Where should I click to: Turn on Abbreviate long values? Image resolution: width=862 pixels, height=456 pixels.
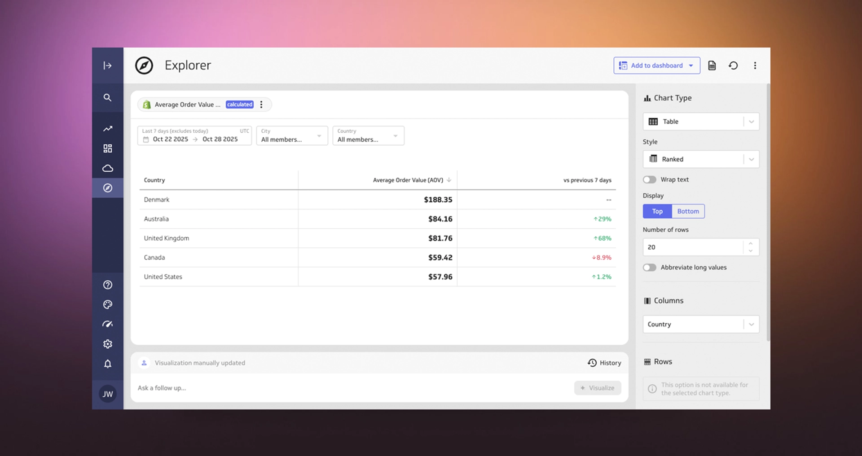(x=649, y=267)
